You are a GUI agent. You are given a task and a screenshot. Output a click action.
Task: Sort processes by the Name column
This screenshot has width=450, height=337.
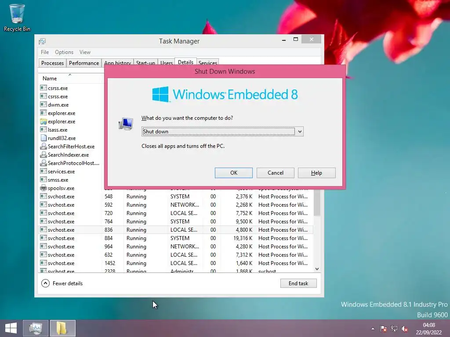click(70, 78)
